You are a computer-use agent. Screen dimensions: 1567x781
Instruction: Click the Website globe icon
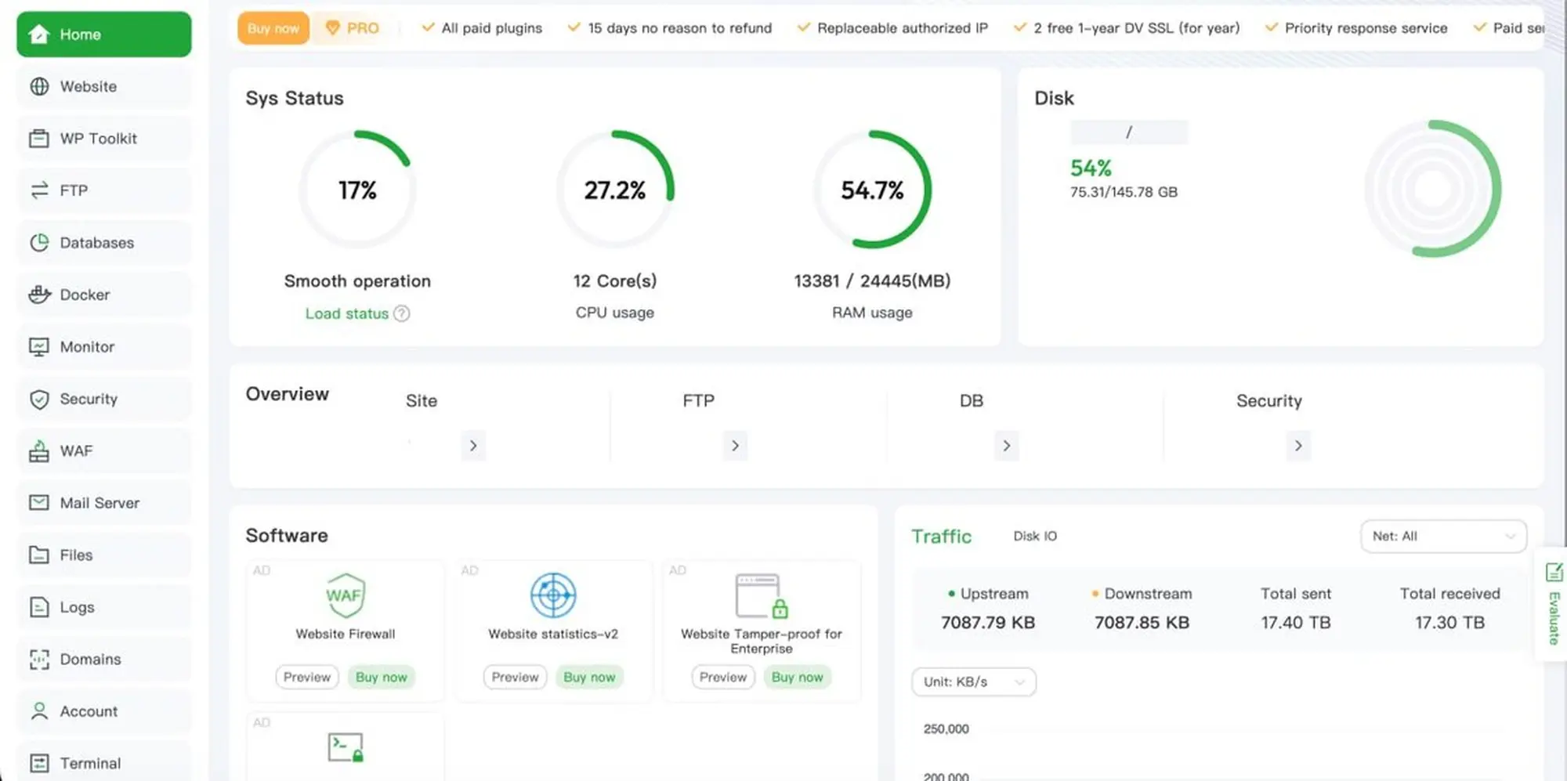coord(39,86)
